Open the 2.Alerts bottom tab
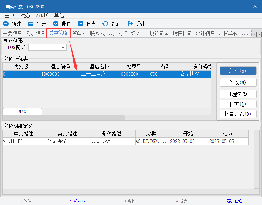 click(78, 201)
